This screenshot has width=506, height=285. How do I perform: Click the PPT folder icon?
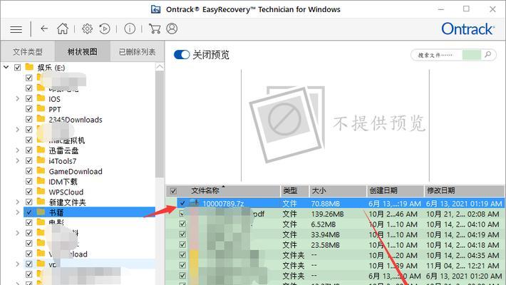[41, 108]
